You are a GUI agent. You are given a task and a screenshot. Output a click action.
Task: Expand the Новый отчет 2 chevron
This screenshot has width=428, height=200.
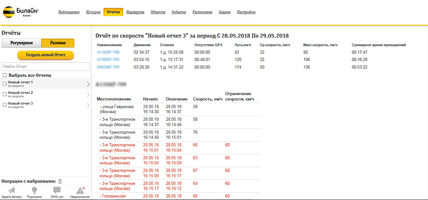pyautogui.click(x=88, y=95)
